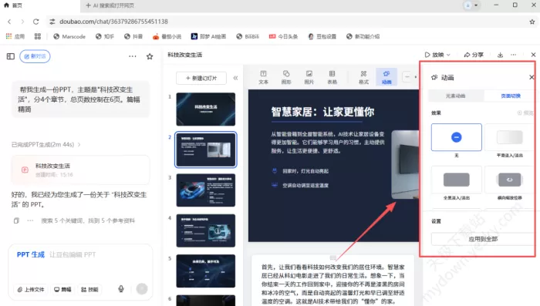Viewport: 540px width, 306px height.
Task: Start a new chat with 新对话
Action: coord(35,56)
